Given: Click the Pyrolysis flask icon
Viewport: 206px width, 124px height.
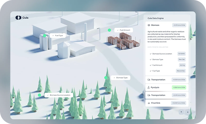Looking at the screenshot, I should point(149,87).
